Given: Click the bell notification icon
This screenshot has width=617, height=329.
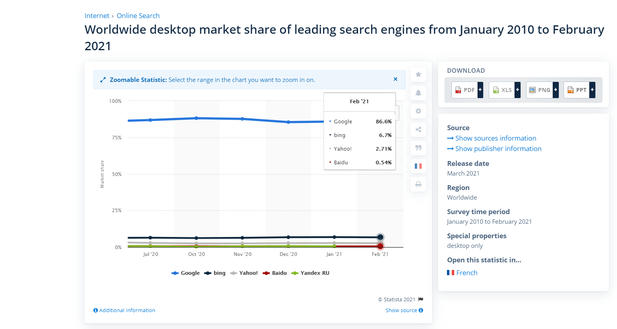Looking at the screenshot, I should pos(418,93).
